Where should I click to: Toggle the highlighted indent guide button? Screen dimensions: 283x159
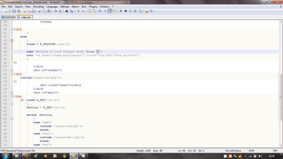(110, 11)
